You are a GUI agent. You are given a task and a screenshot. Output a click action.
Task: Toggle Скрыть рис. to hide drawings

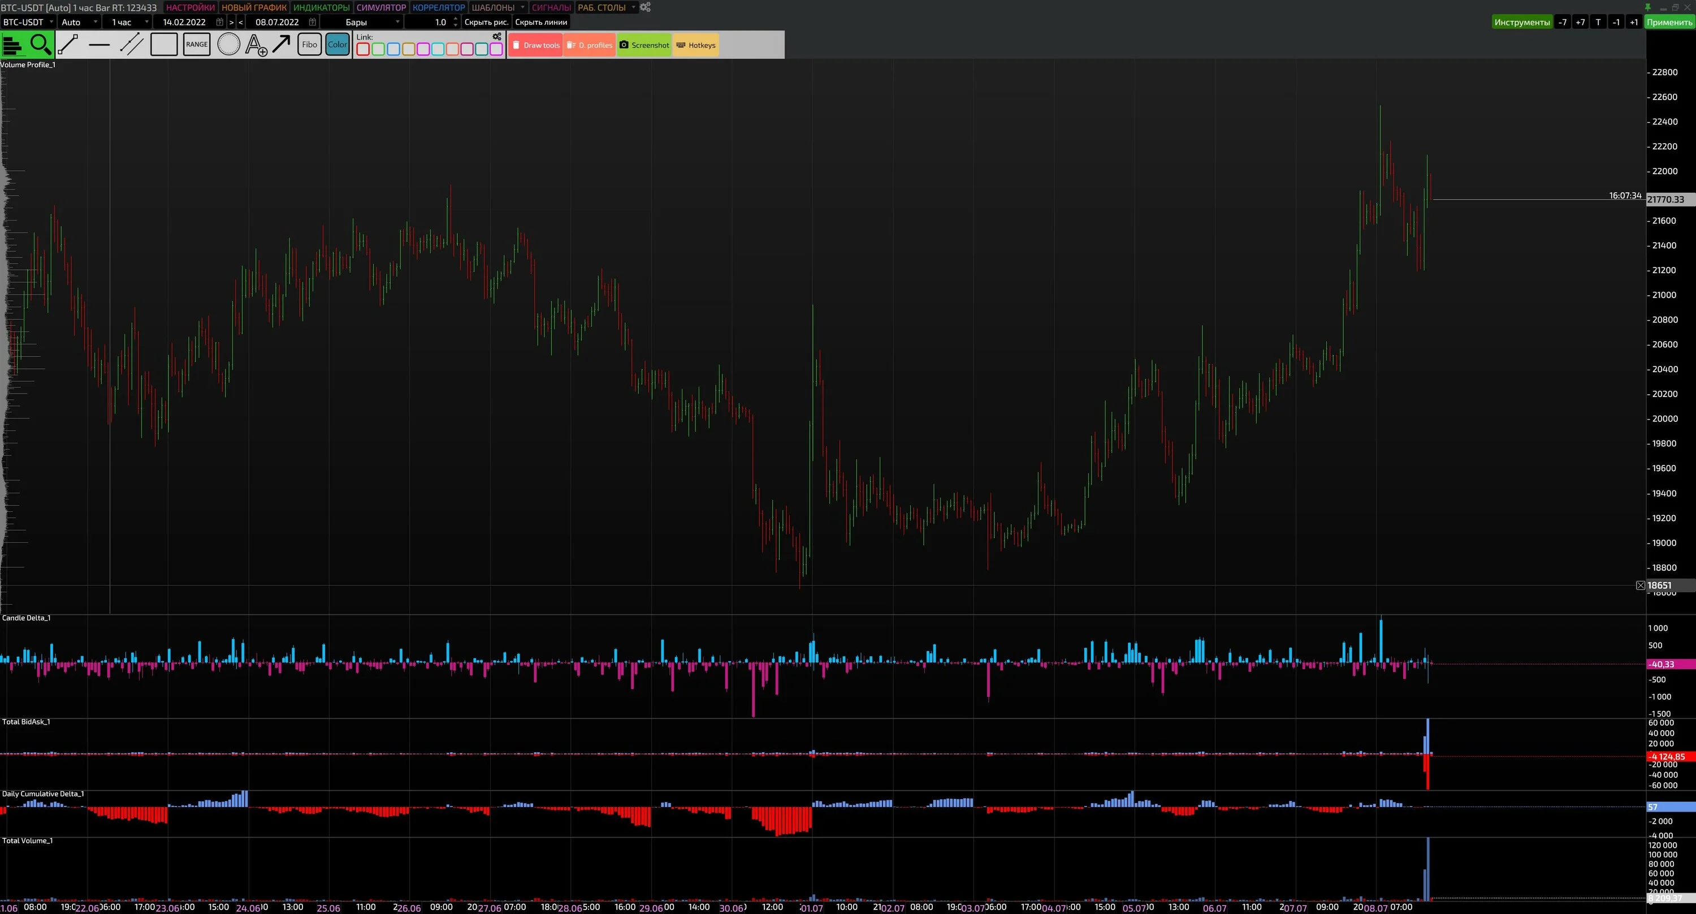(x=487, y=23)
